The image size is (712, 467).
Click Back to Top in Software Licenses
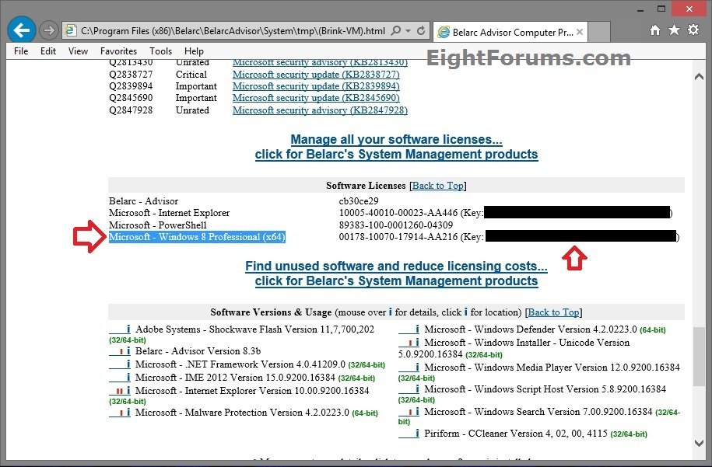[437, 186]
